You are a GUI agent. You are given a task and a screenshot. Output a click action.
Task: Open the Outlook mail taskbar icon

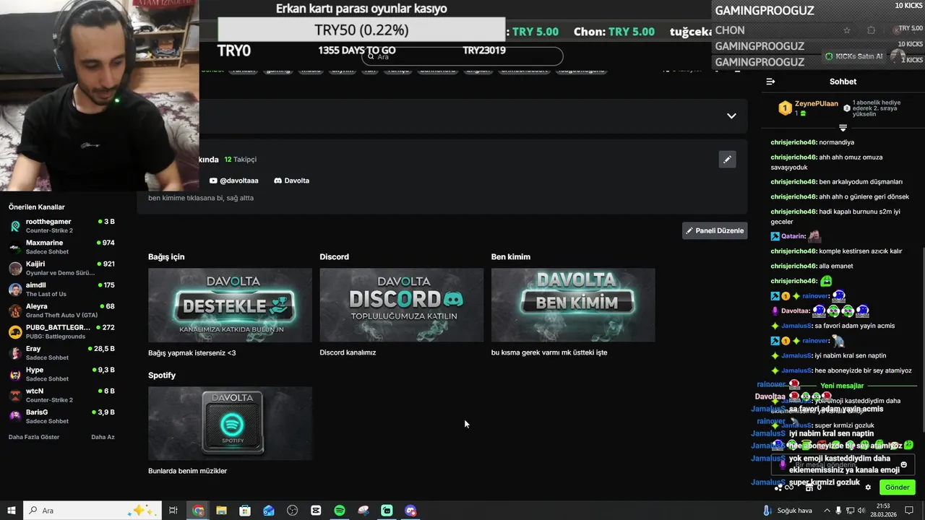tap(269, 511)
